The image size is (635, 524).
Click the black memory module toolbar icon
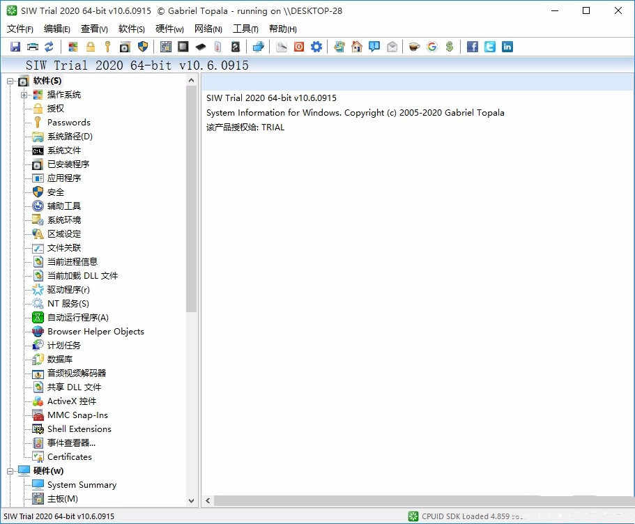[201, 47]
